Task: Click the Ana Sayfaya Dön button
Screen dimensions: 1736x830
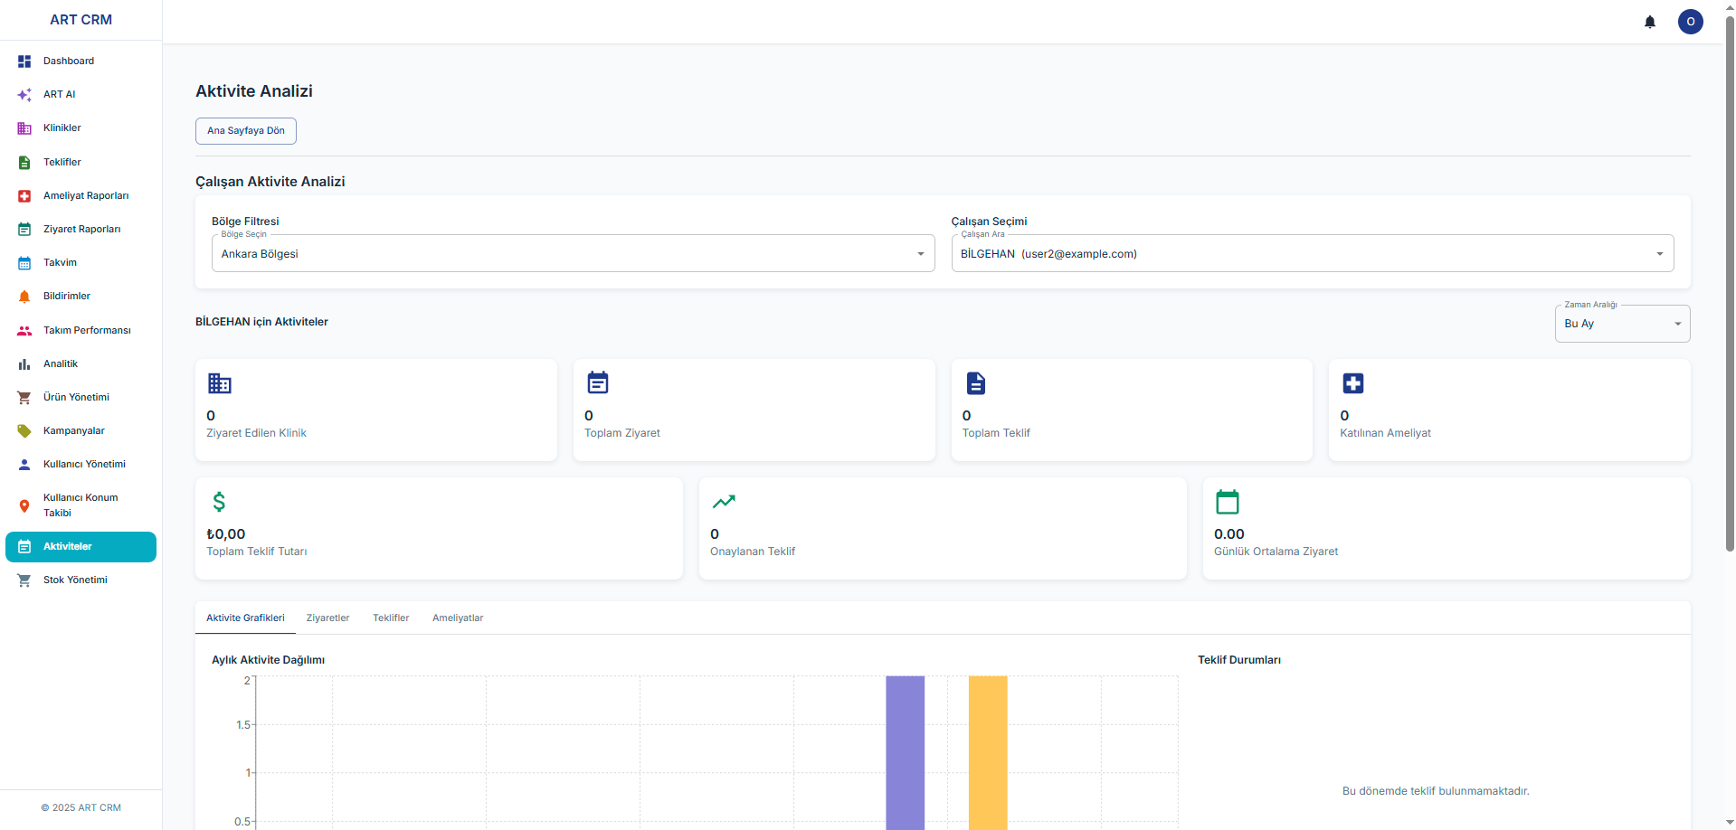Action: pos(246,131)
